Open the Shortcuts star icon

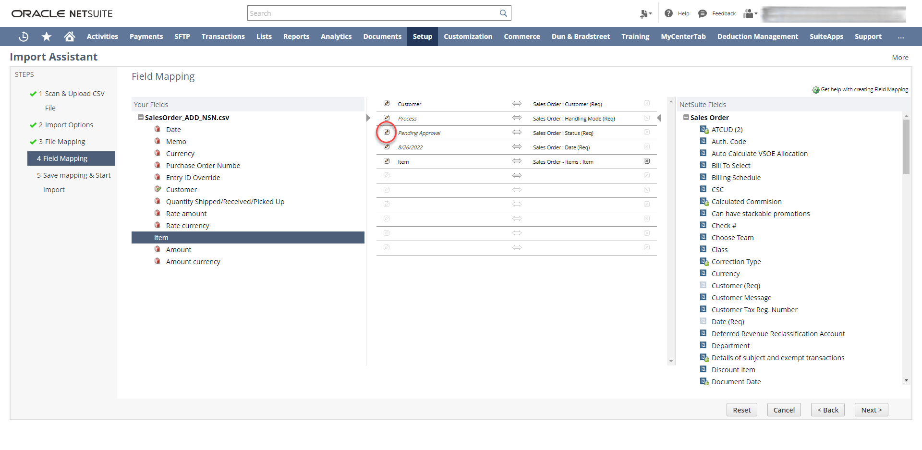(x=47, y=36)
